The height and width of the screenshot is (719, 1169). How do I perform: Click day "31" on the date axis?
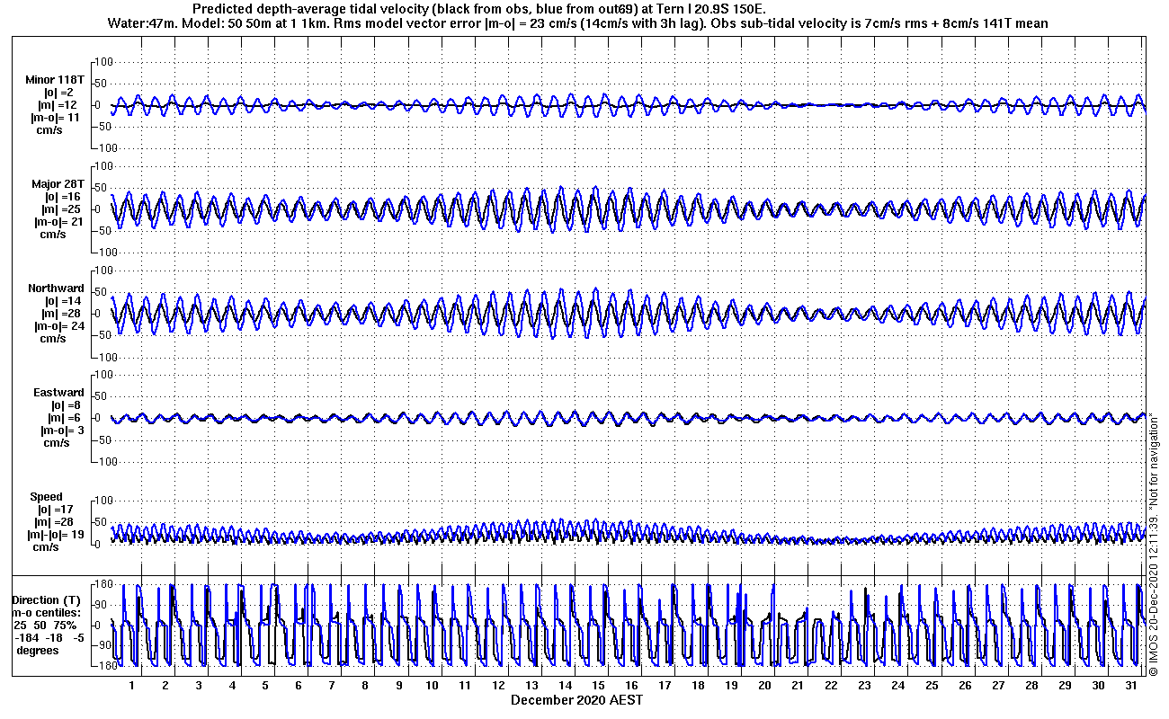pyautogui.click(x=1131, y=686)
